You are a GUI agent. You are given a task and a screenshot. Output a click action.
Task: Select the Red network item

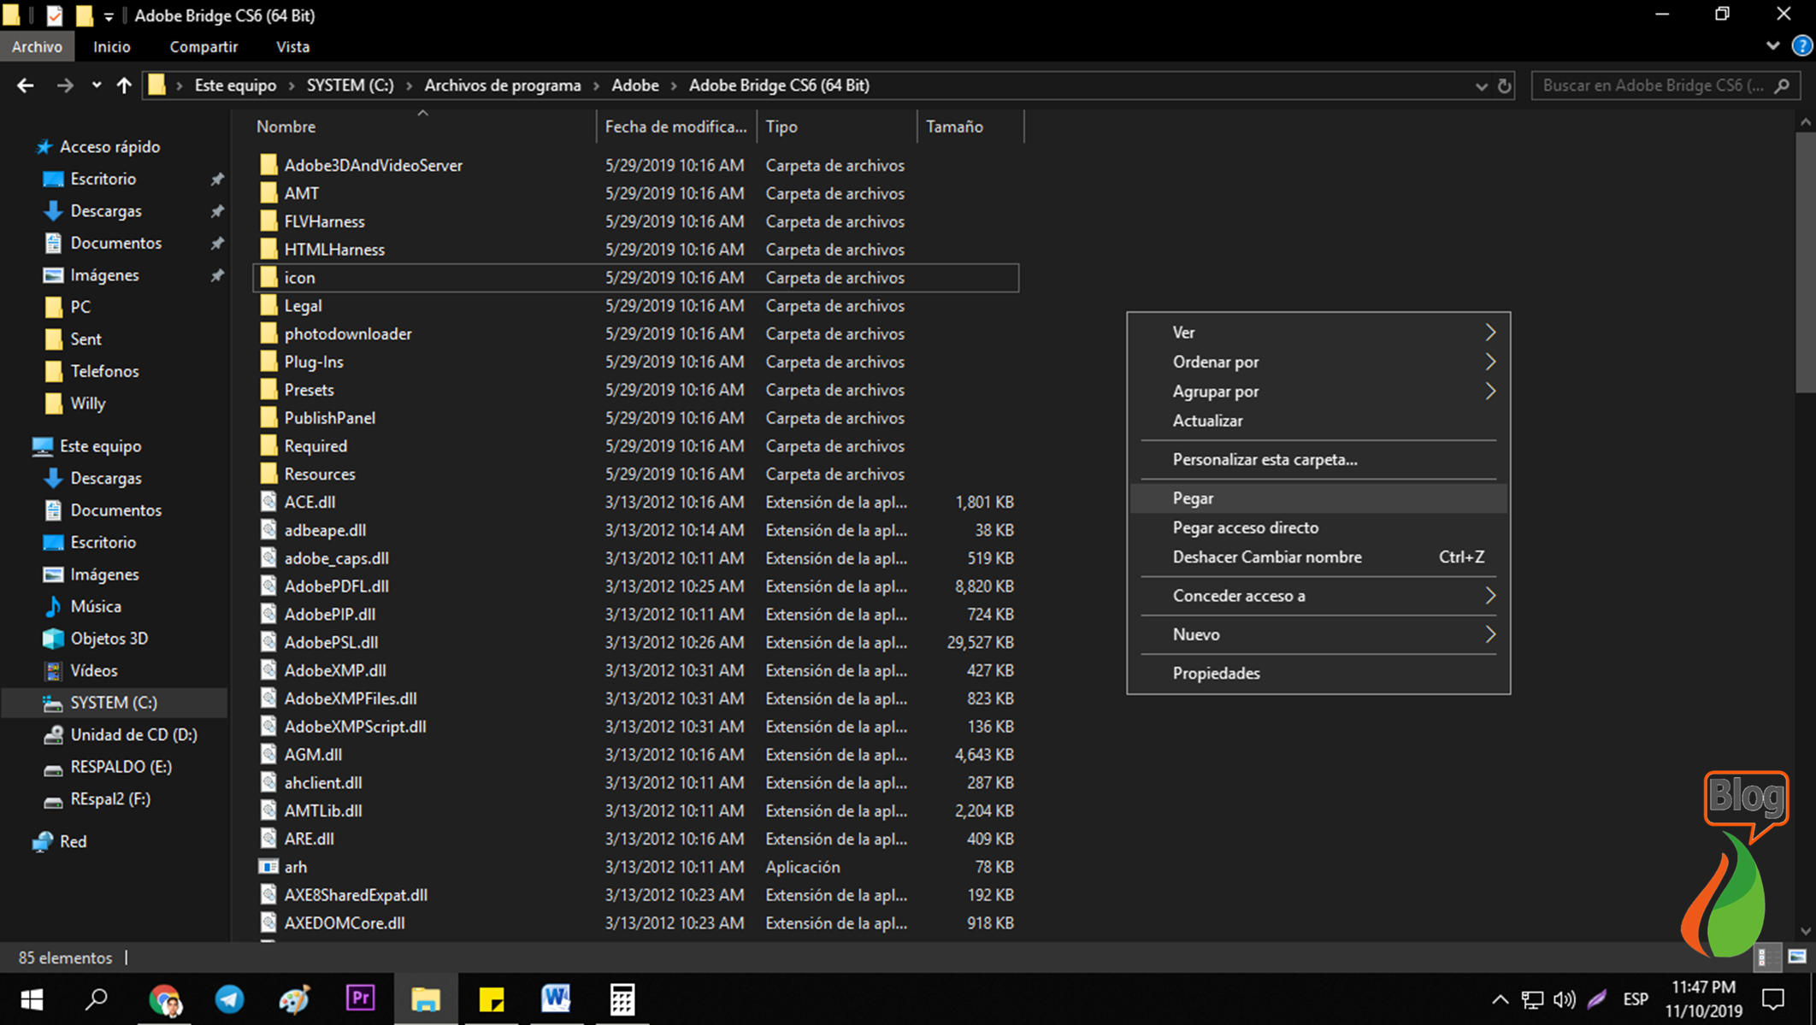coord(73,841)
